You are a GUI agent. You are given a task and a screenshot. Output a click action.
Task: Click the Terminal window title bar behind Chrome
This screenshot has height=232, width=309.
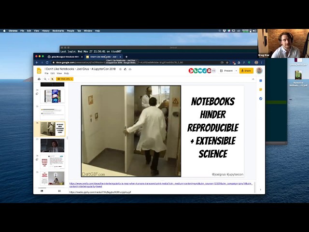coord(159,47)
